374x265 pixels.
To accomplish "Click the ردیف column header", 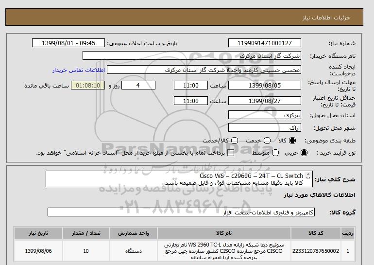I will click(348, 233).
